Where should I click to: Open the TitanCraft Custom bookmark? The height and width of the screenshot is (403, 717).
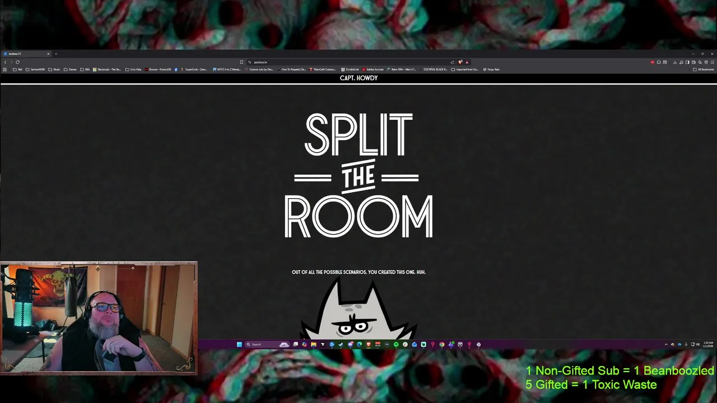(x=322, y=69)
